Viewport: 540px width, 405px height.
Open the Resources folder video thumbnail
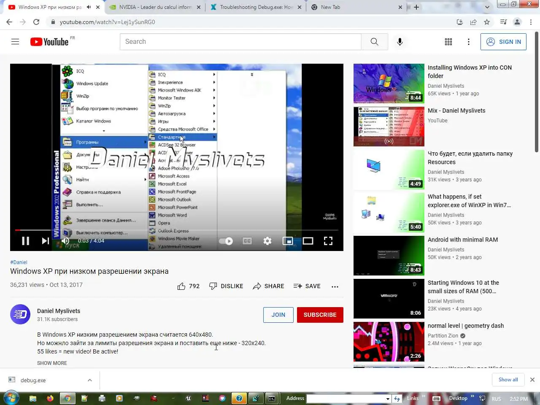[x=389, y=170]
